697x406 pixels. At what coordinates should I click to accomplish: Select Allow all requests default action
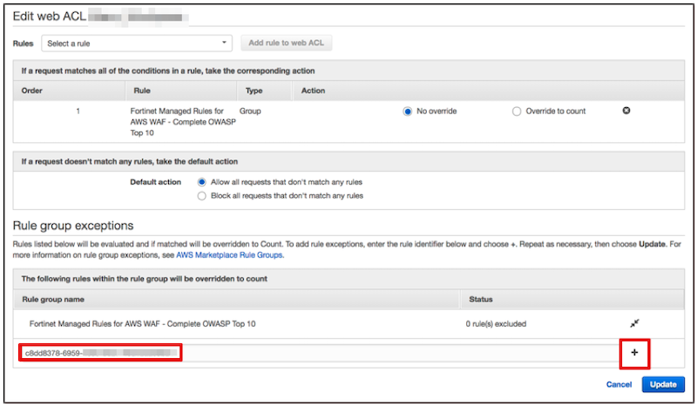click(202, 182)
